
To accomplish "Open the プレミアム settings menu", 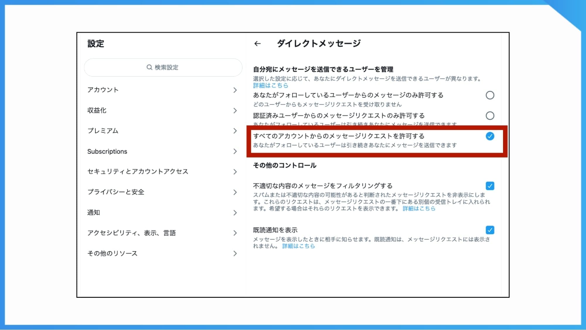I will coord(235,131).
